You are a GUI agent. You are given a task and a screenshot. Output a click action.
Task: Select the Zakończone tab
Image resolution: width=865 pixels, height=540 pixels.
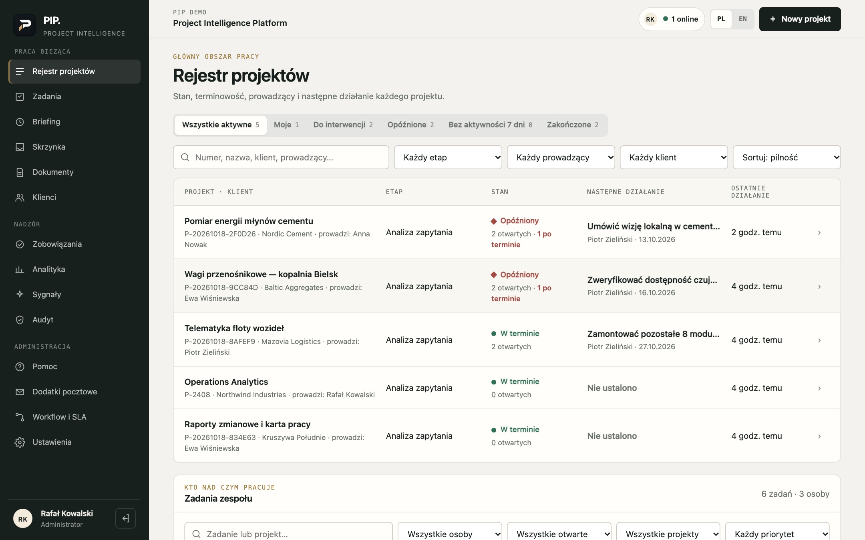(x=573, y=125)
